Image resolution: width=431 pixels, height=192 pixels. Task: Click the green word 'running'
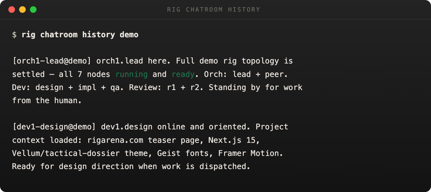(131, 74)
